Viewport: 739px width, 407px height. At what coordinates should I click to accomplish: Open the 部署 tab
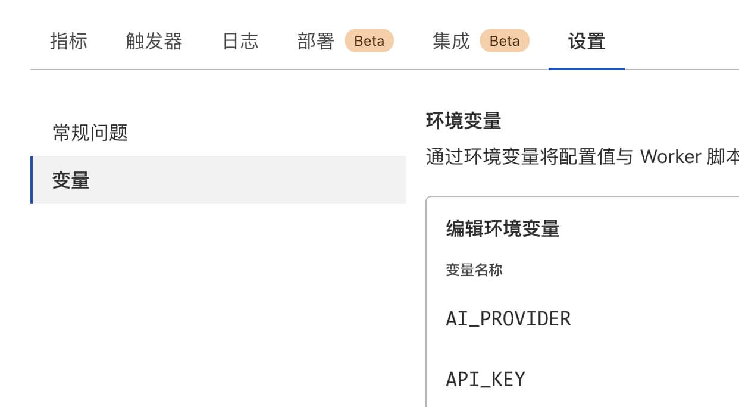[x=316, y=41]
